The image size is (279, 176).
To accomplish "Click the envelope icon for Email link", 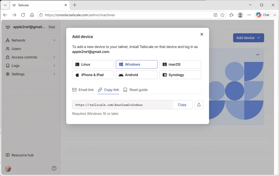I will [74, 90].
